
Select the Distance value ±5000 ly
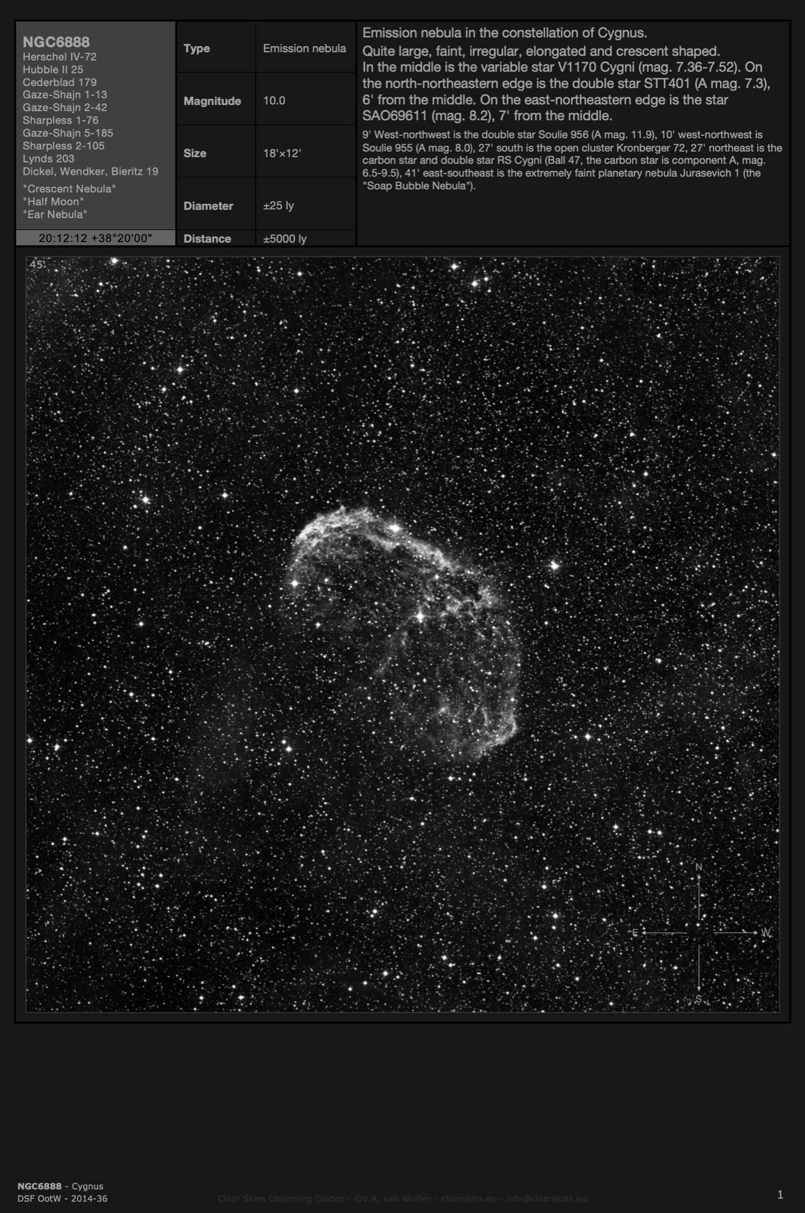tap(285, 238)
